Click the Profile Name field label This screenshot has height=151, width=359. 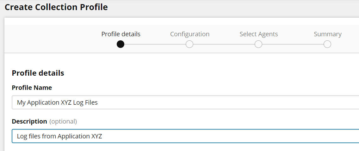[32, 88]
